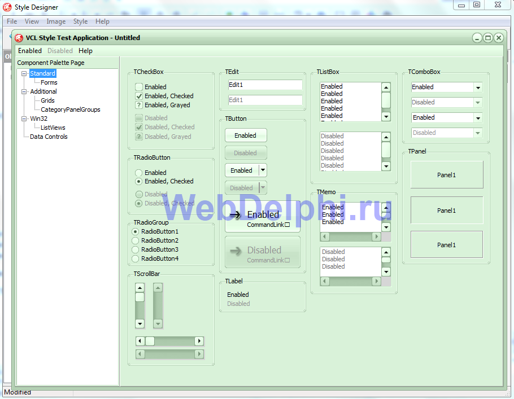Close the Style Designer window

[498, 5]
